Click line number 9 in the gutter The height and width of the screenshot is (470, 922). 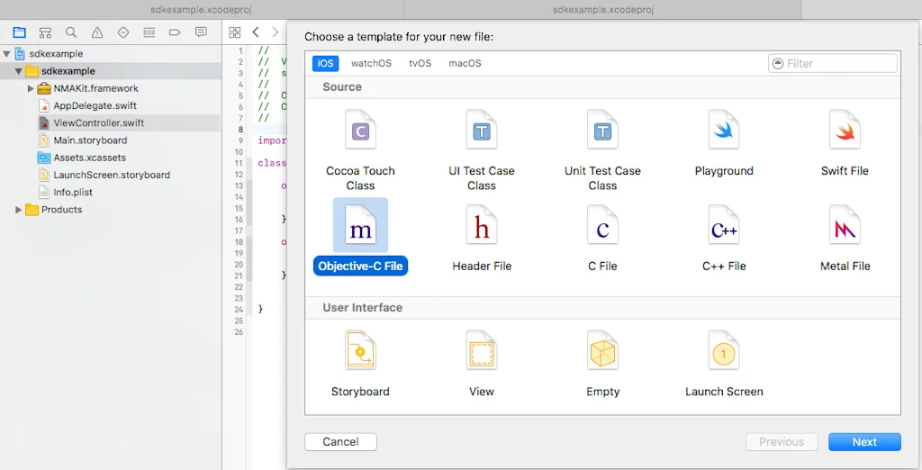[x=241, y=140]
